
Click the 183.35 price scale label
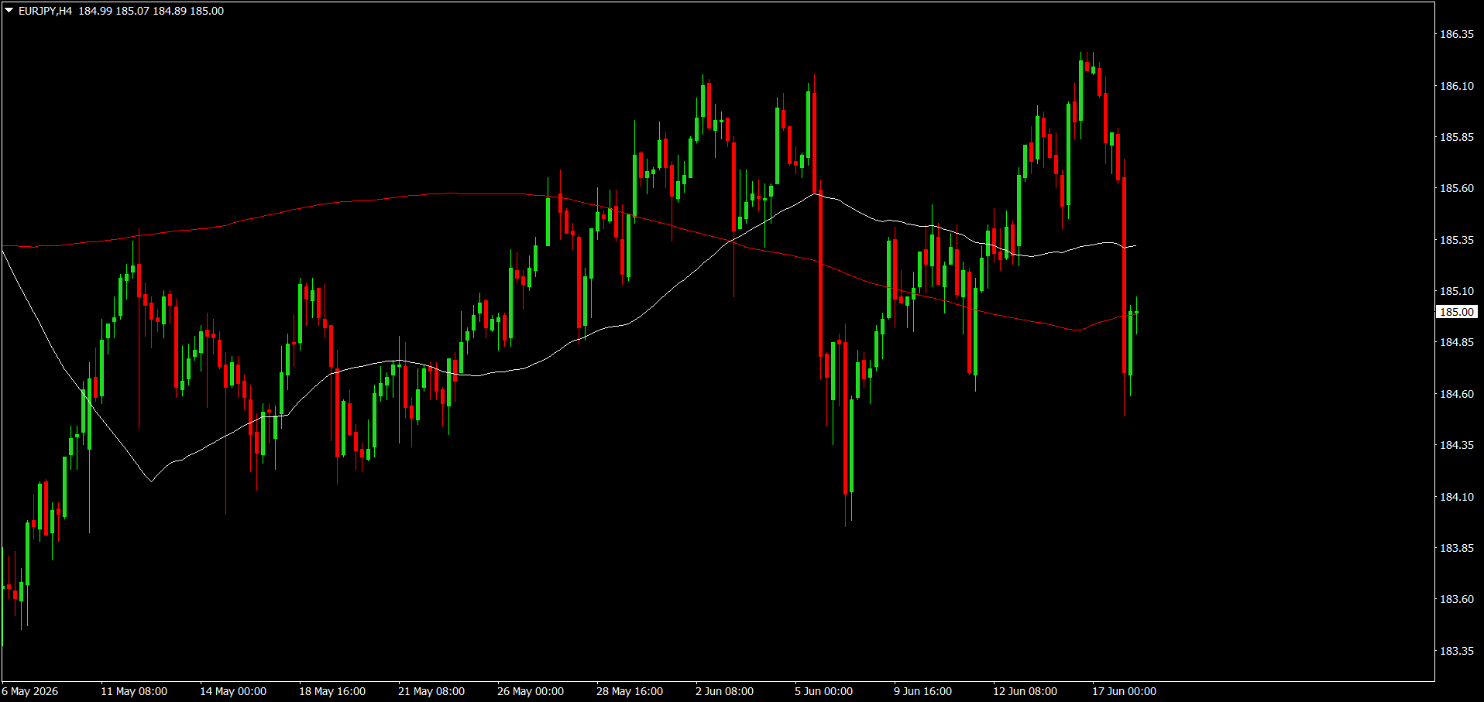[1456, 651]
